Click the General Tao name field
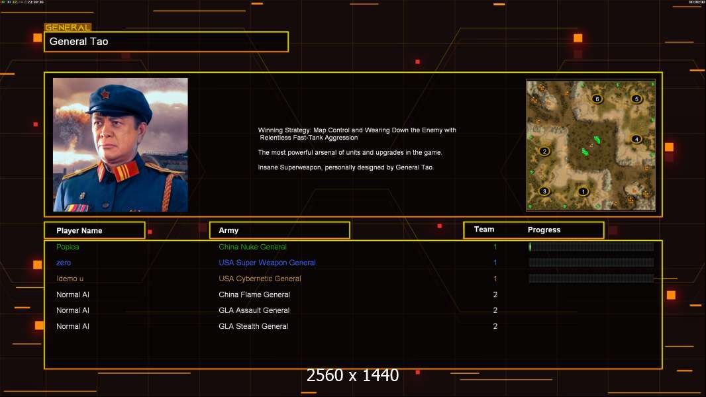The width and height of the screenshot is (706, 397). click(x=166, y=42)
